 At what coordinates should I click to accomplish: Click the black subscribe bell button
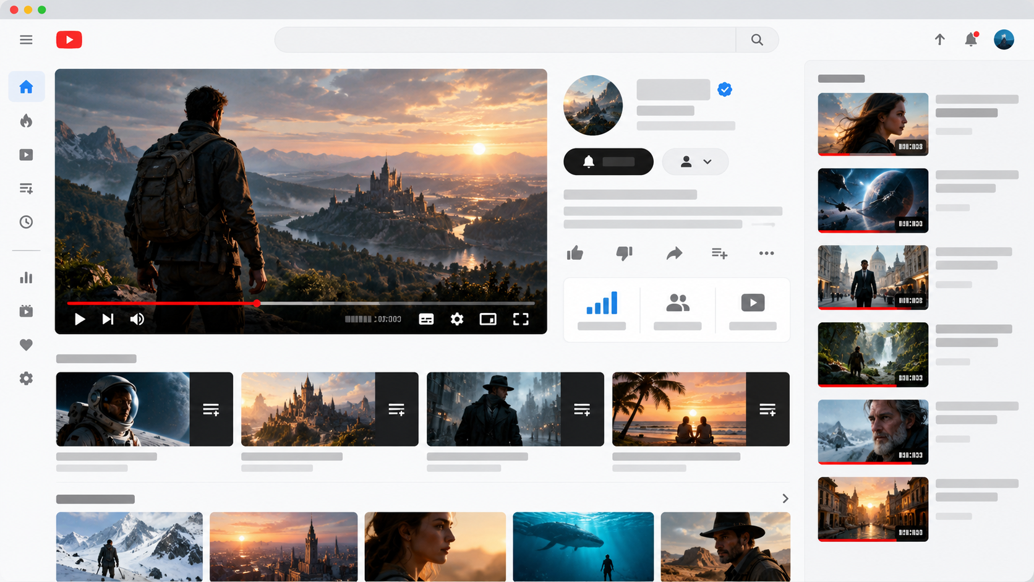(x=609, y=161)
